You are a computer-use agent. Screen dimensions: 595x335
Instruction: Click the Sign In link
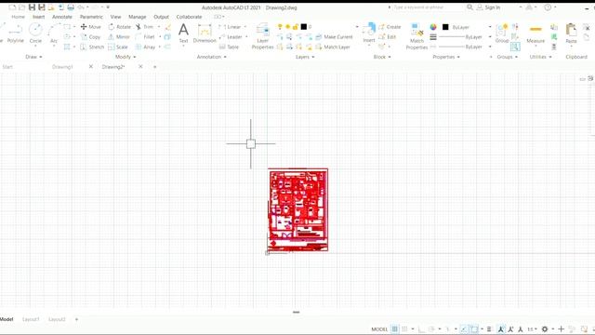492,7
